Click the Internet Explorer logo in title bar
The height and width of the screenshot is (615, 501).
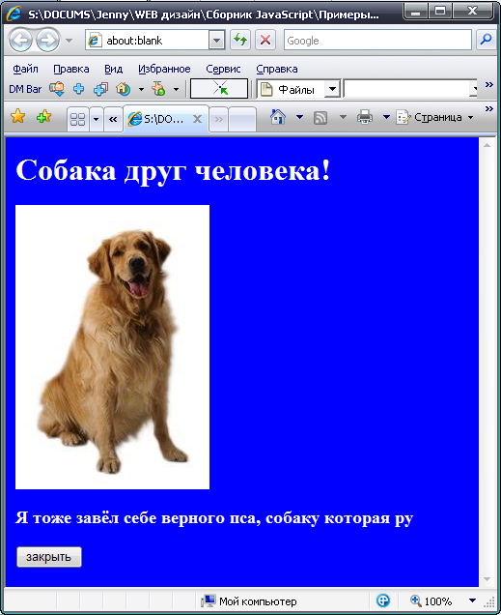pos(14,14)
